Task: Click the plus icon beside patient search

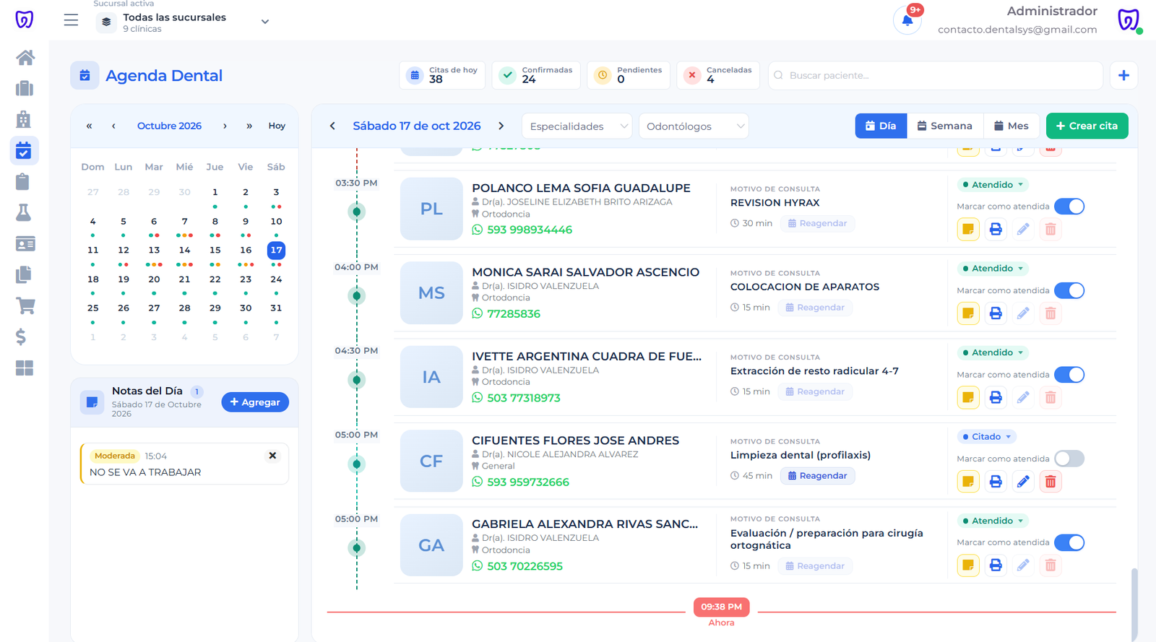Action: tap(1123, 75)
